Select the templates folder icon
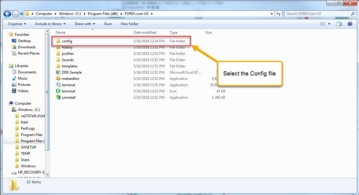 point(58,66)
